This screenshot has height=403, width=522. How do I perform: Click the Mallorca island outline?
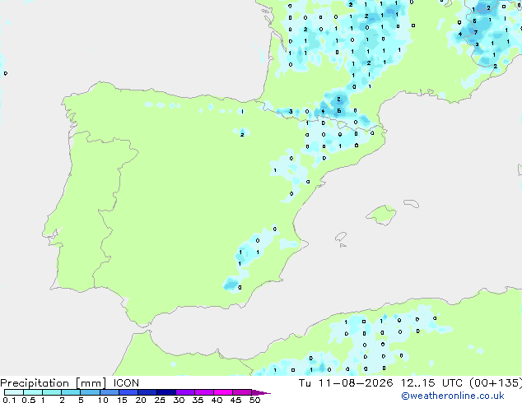point(381,215)
